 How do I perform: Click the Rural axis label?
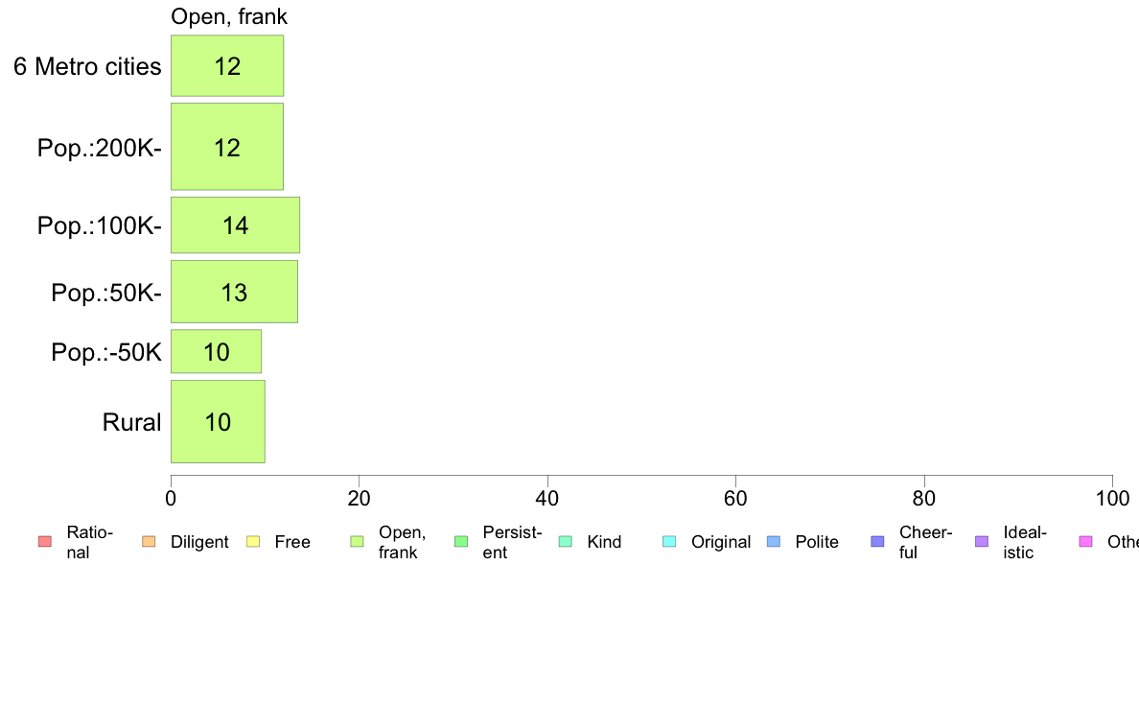click(131, 422)
